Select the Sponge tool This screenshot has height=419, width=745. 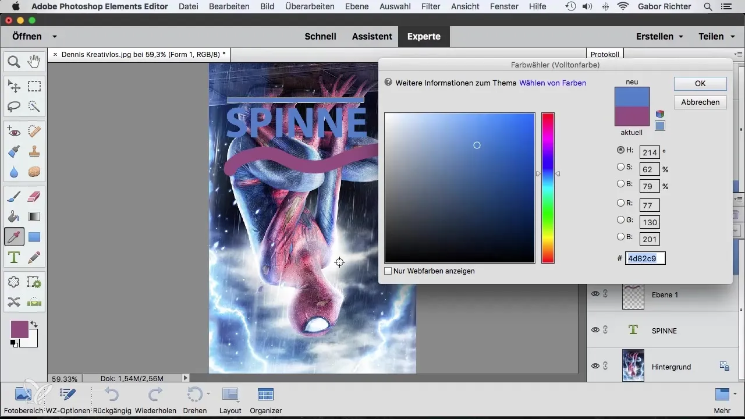pyautogui.click(x=34, y=172)
